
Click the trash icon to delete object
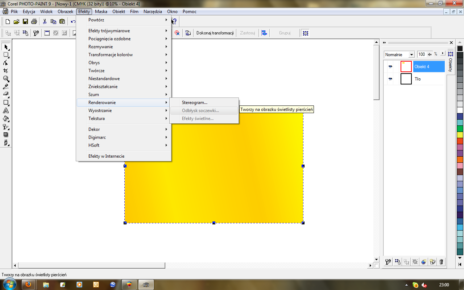[441, 262]
